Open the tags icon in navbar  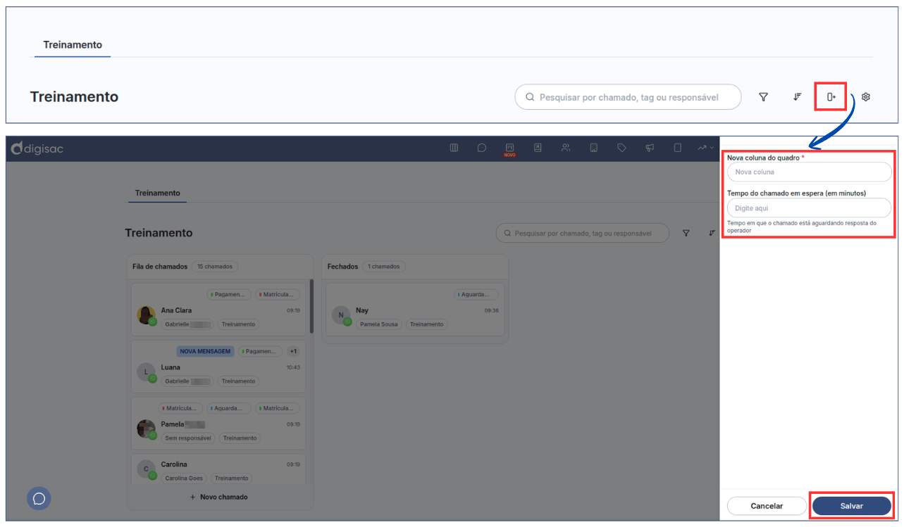[621, 148]
